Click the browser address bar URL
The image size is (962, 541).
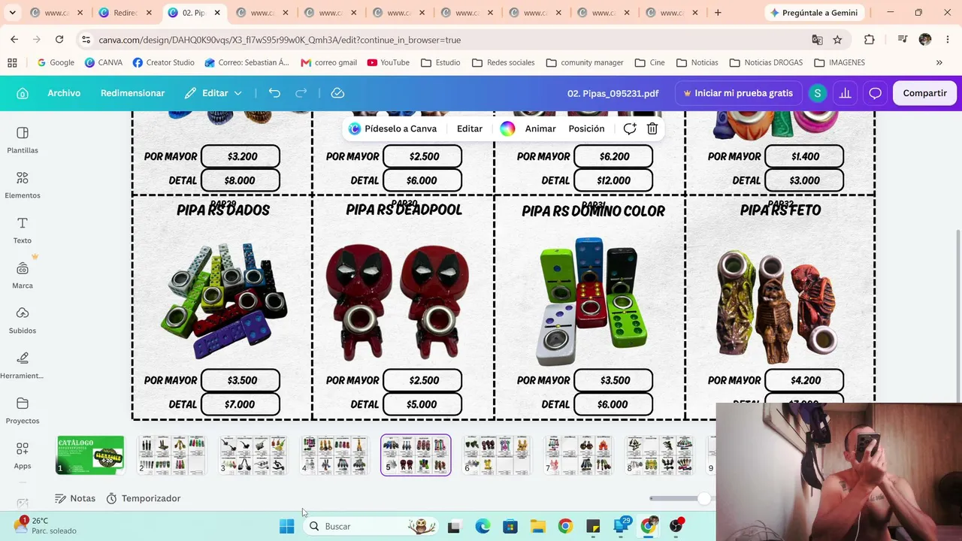click(280, 40)
